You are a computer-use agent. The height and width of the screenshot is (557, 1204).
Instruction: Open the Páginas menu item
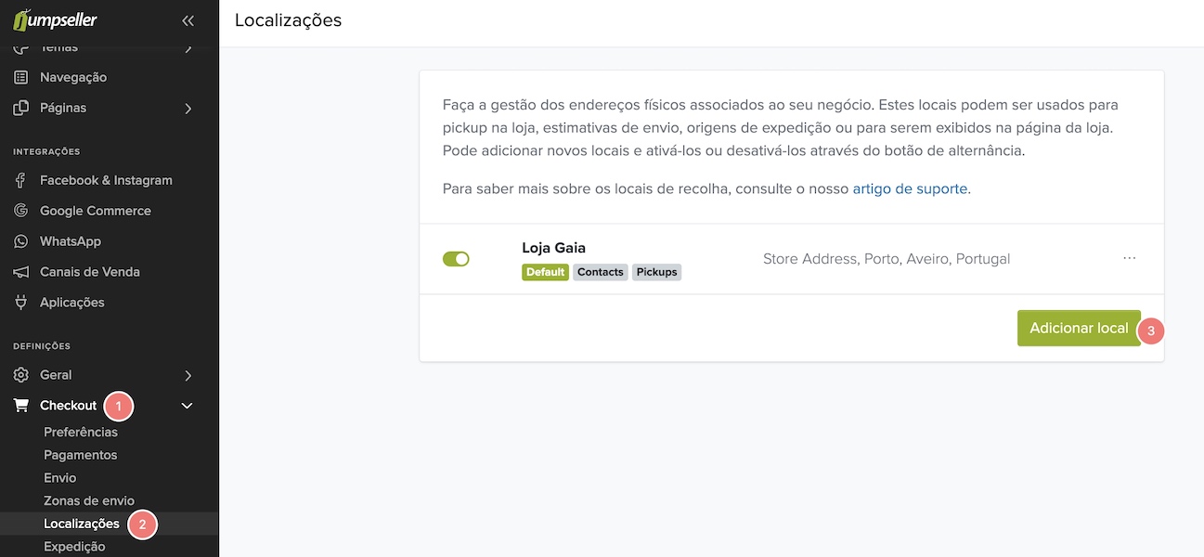point(63,108)
